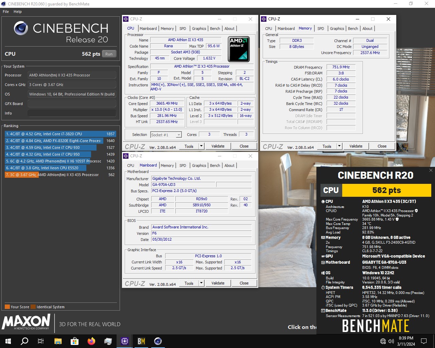Click Your Score orange legend swatch
The height and width of the screenshot is (348, 435).
[7, 307]
